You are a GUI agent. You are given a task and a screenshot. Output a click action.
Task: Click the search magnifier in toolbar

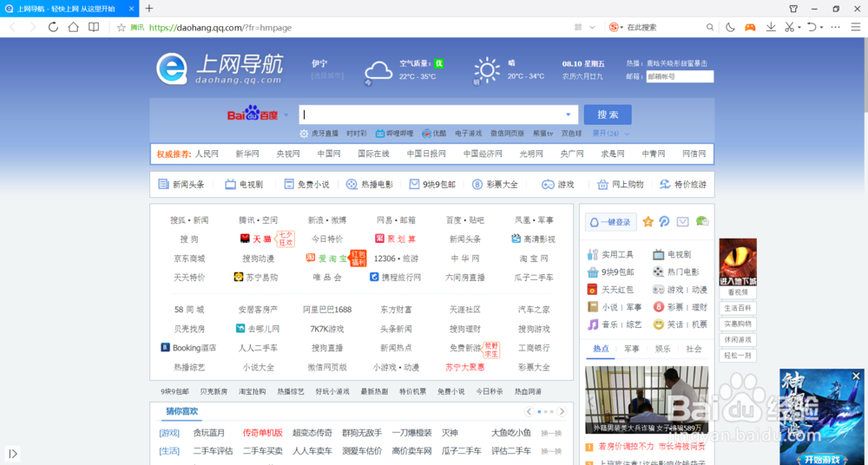(x=710, y=27)
